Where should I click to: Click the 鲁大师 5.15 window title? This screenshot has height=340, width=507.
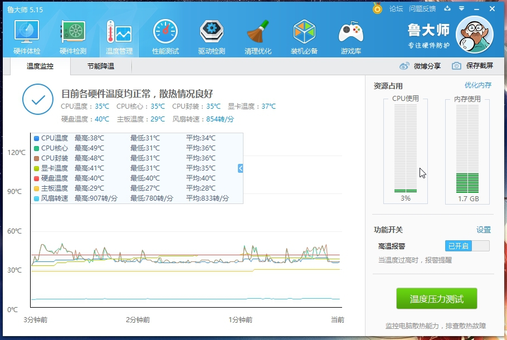tap(25, 9)
